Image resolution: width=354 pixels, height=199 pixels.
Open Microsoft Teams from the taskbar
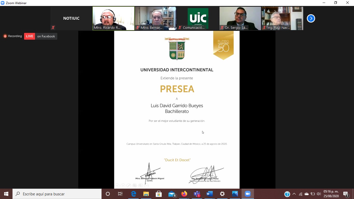tap(197, 194)
